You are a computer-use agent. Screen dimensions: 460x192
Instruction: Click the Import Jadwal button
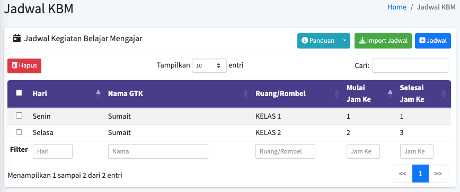pyautogui.click(x=383, y=41)
